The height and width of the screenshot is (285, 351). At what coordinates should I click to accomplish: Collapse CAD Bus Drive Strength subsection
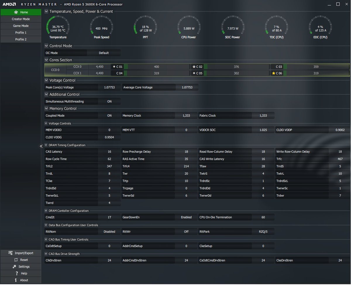pos(46,254)
